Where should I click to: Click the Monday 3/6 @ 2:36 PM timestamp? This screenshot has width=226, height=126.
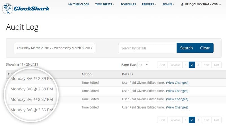tap(32, 110)
